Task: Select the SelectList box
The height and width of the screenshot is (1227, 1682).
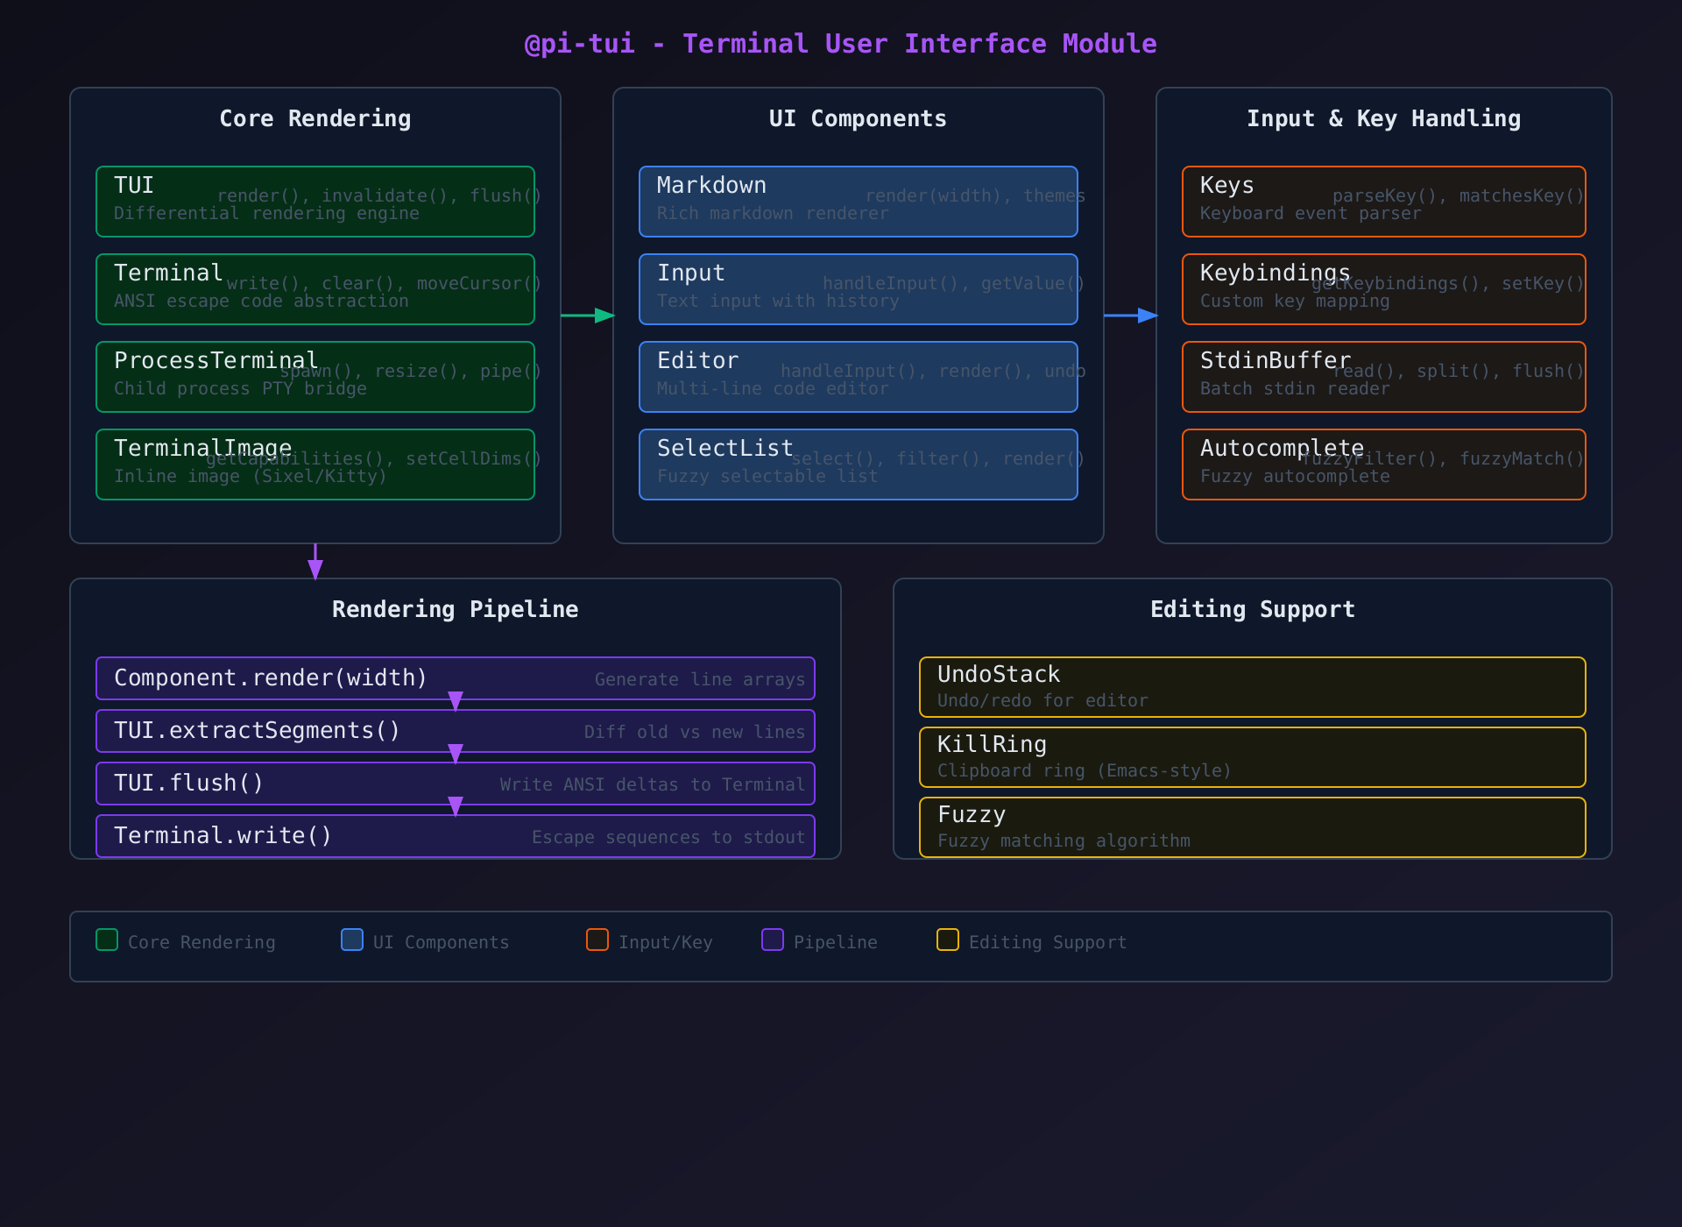Action: pyautogui.click(x=859, y=465)
